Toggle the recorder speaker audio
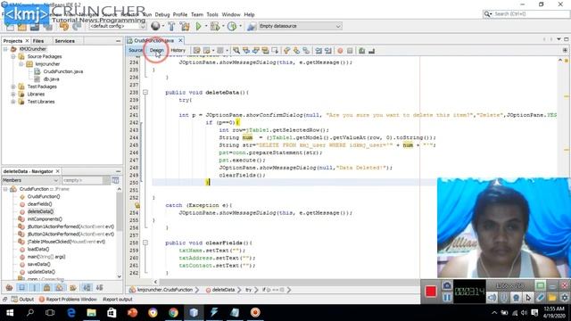Viewport: 571px width, 321px height. click(x=492, y=298)
